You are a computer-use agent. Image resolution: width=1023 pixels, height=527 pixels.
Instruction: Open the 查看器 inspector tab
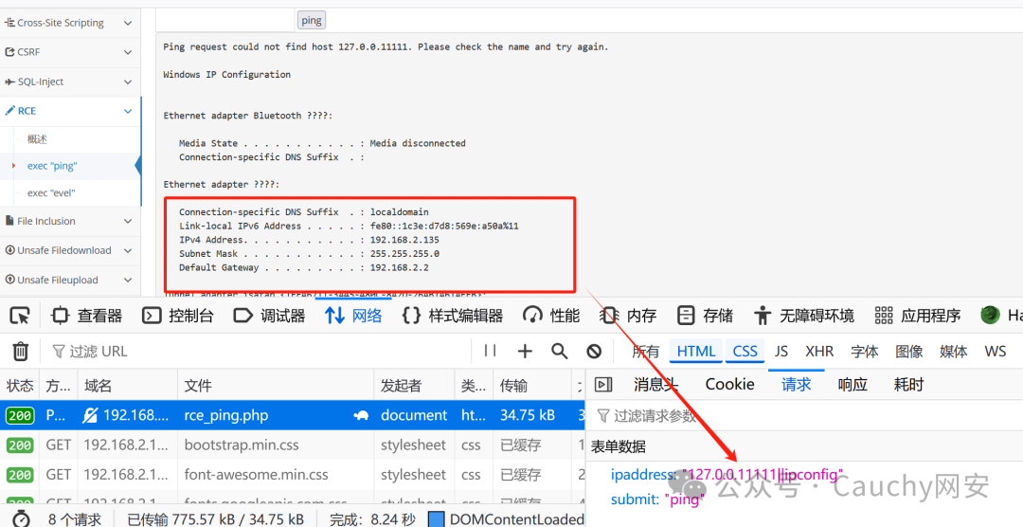coord(87,316)
